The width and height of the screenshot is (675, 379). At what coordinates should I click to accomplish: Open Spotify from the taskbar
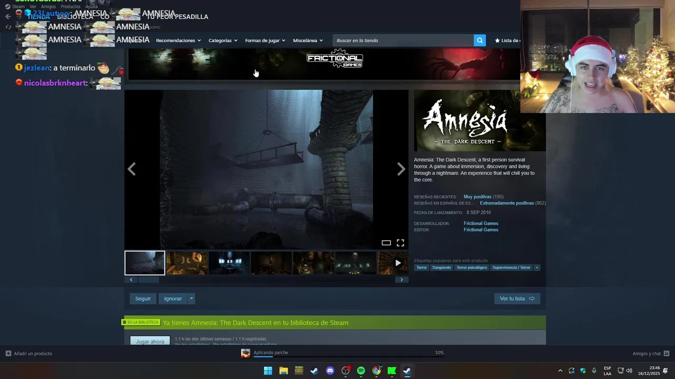[x=361, y=371]
